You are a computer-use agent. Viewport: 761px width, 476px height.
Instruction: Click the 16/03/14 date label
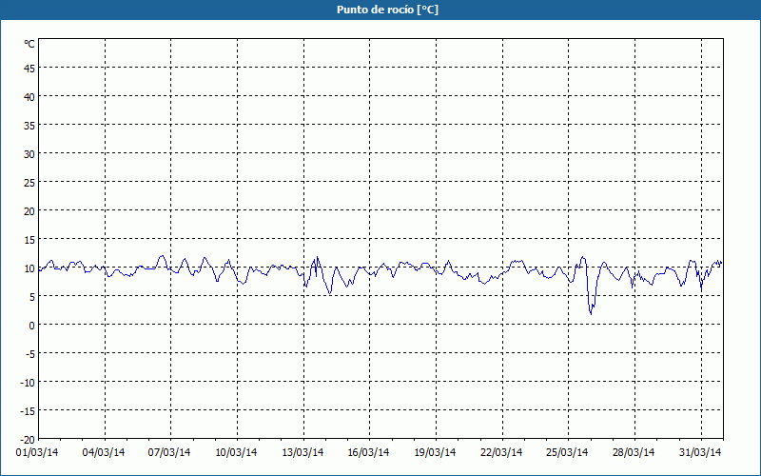pyautogui.click(x=368, y=452)
